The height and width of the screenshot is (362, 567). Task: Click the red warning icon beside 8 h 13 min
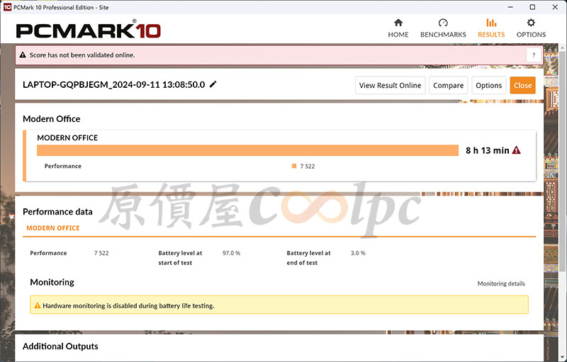517,150
